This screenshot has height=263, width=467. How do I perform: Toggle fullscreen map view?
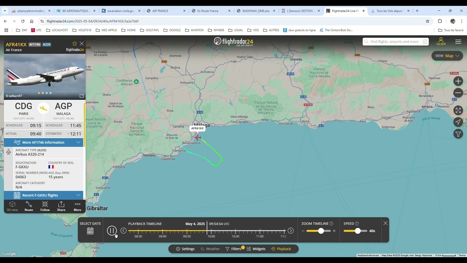458,110
